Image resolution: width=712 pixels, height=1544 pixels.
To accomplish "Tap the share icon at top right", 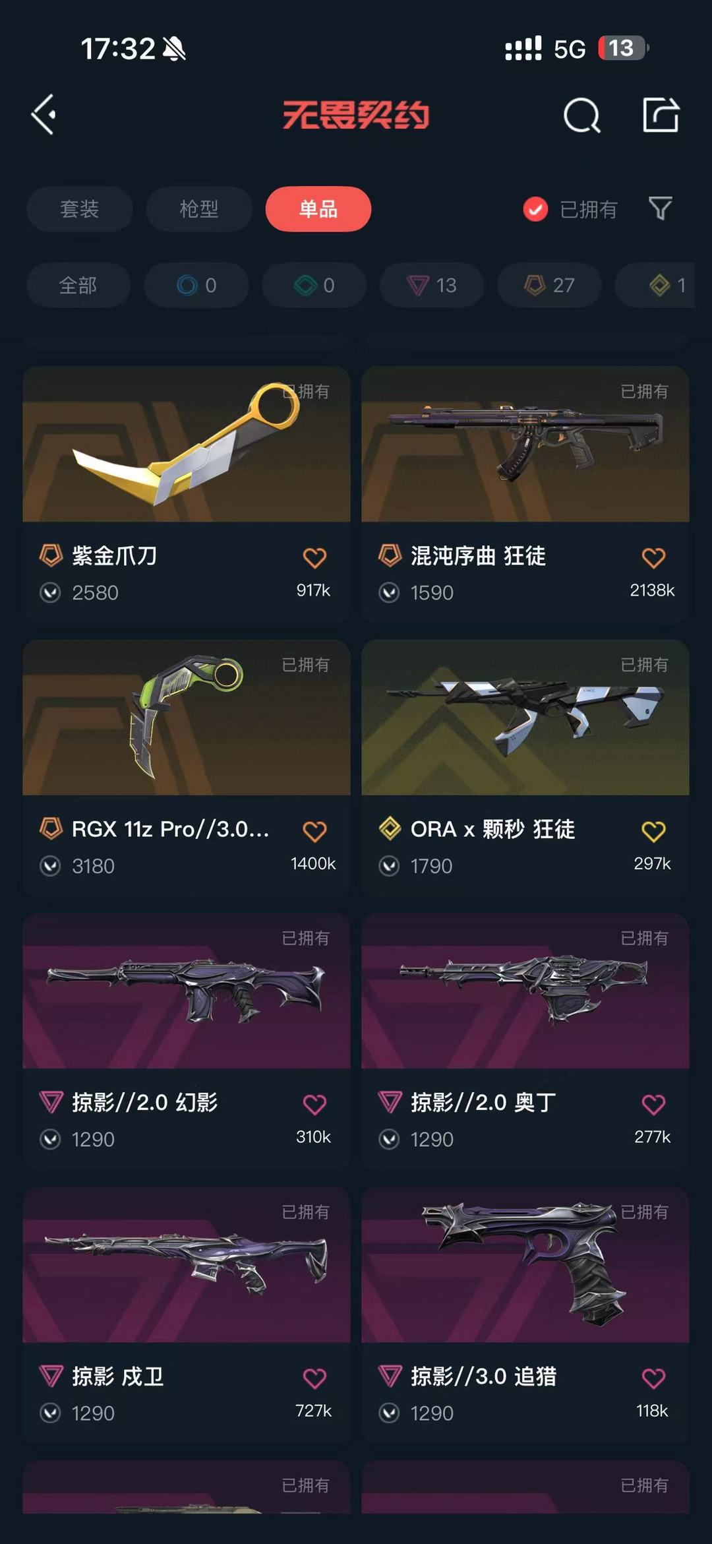I will [x=661, y=115].
